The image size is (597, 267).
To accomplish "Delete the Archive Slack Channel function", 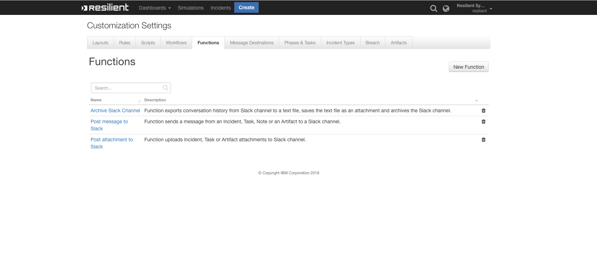I will (483, 110).
